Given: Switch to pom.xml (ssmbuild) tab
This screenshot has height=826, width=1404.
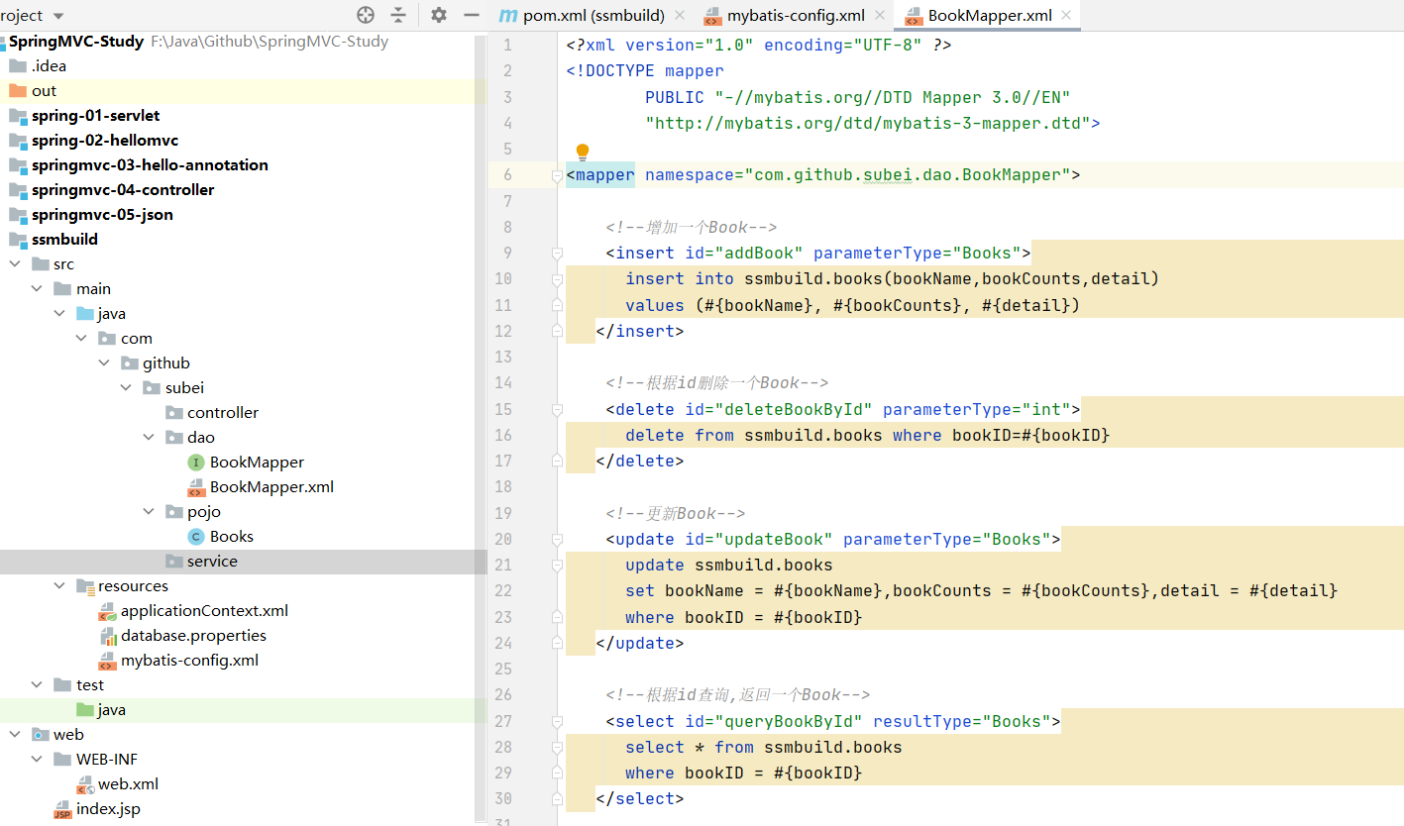Looking at the screenshot, I should 593,16.
